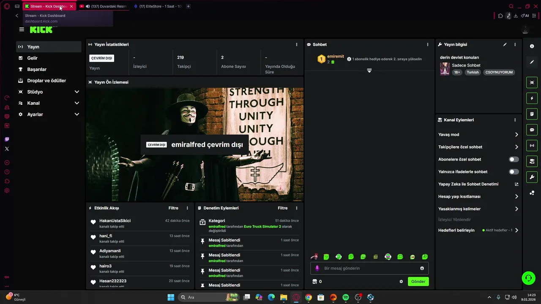Expand the Kanal sidebar section
Image resolution: width=541 pixels, height=304 pixels.
pyautogui.click(x=49, y=103)
